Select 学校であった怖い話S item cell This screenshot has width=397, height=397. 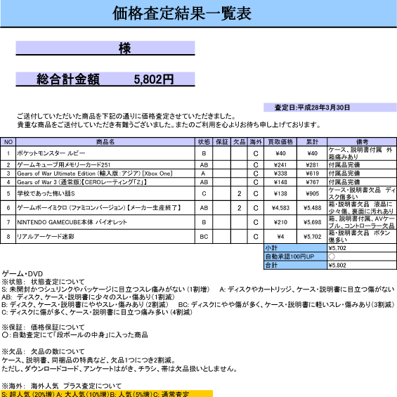(105, 194)
